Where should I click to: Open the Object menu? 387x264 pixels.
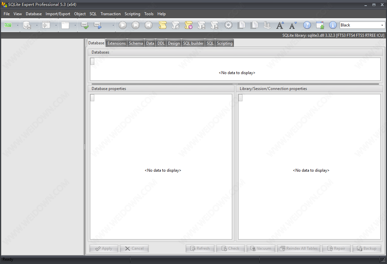tap(80, 14)
